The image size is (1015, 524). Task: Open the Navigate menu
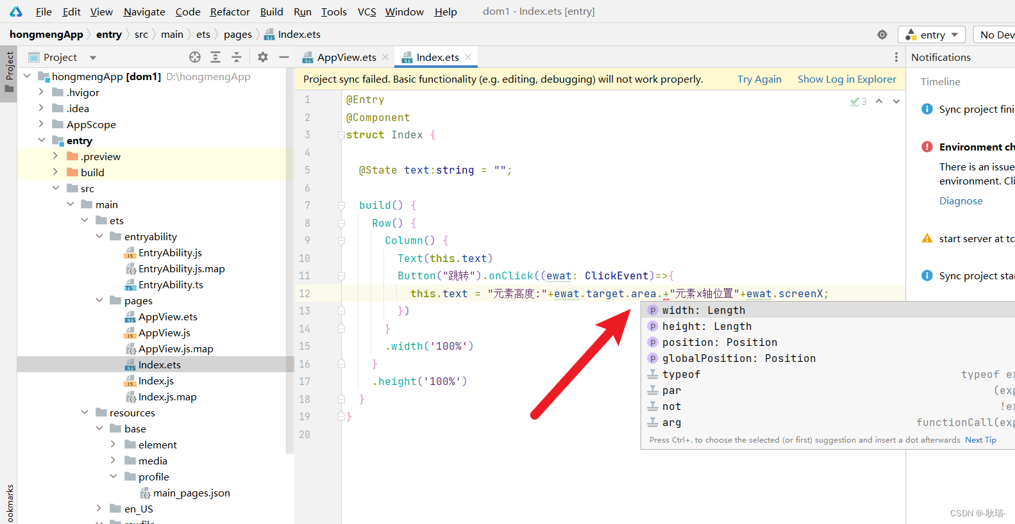pyautogui.click(x=144, y=12)
